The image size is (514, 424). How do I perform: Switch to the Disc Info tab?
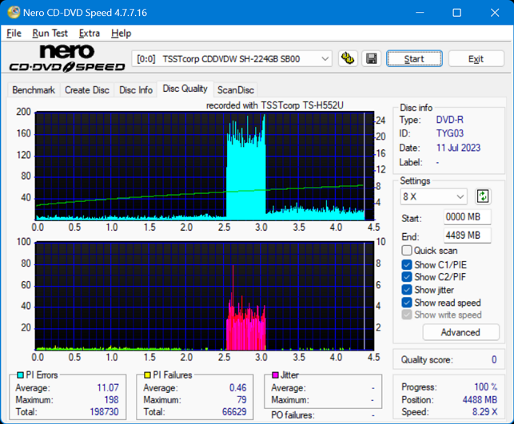(x=136, y=89)
